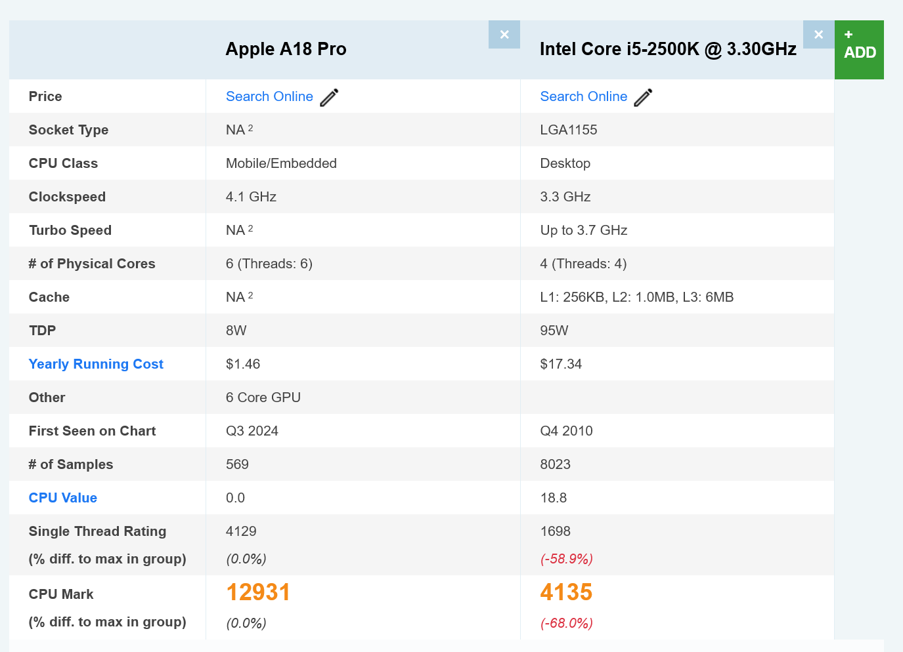Select the Mobile/Embedded class value

click(x=281, y=163)
